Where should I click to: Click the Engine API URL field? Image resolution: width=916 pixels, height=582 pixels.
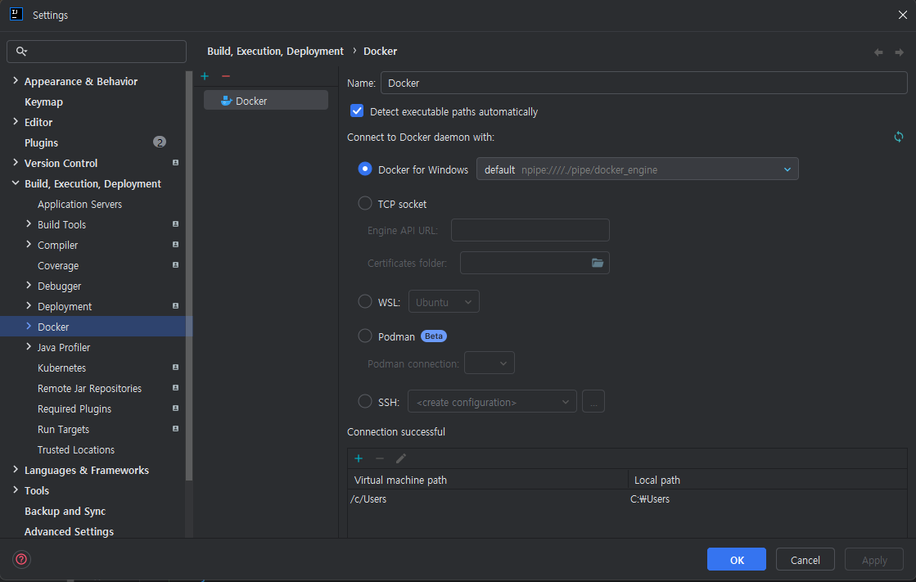pyautogui.click(x=530, y=230)
